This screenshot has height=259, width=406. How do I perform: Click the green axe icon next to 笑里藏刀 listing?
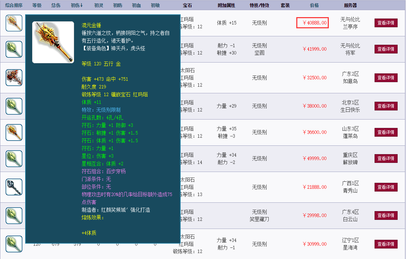click(x=13, y=215)
